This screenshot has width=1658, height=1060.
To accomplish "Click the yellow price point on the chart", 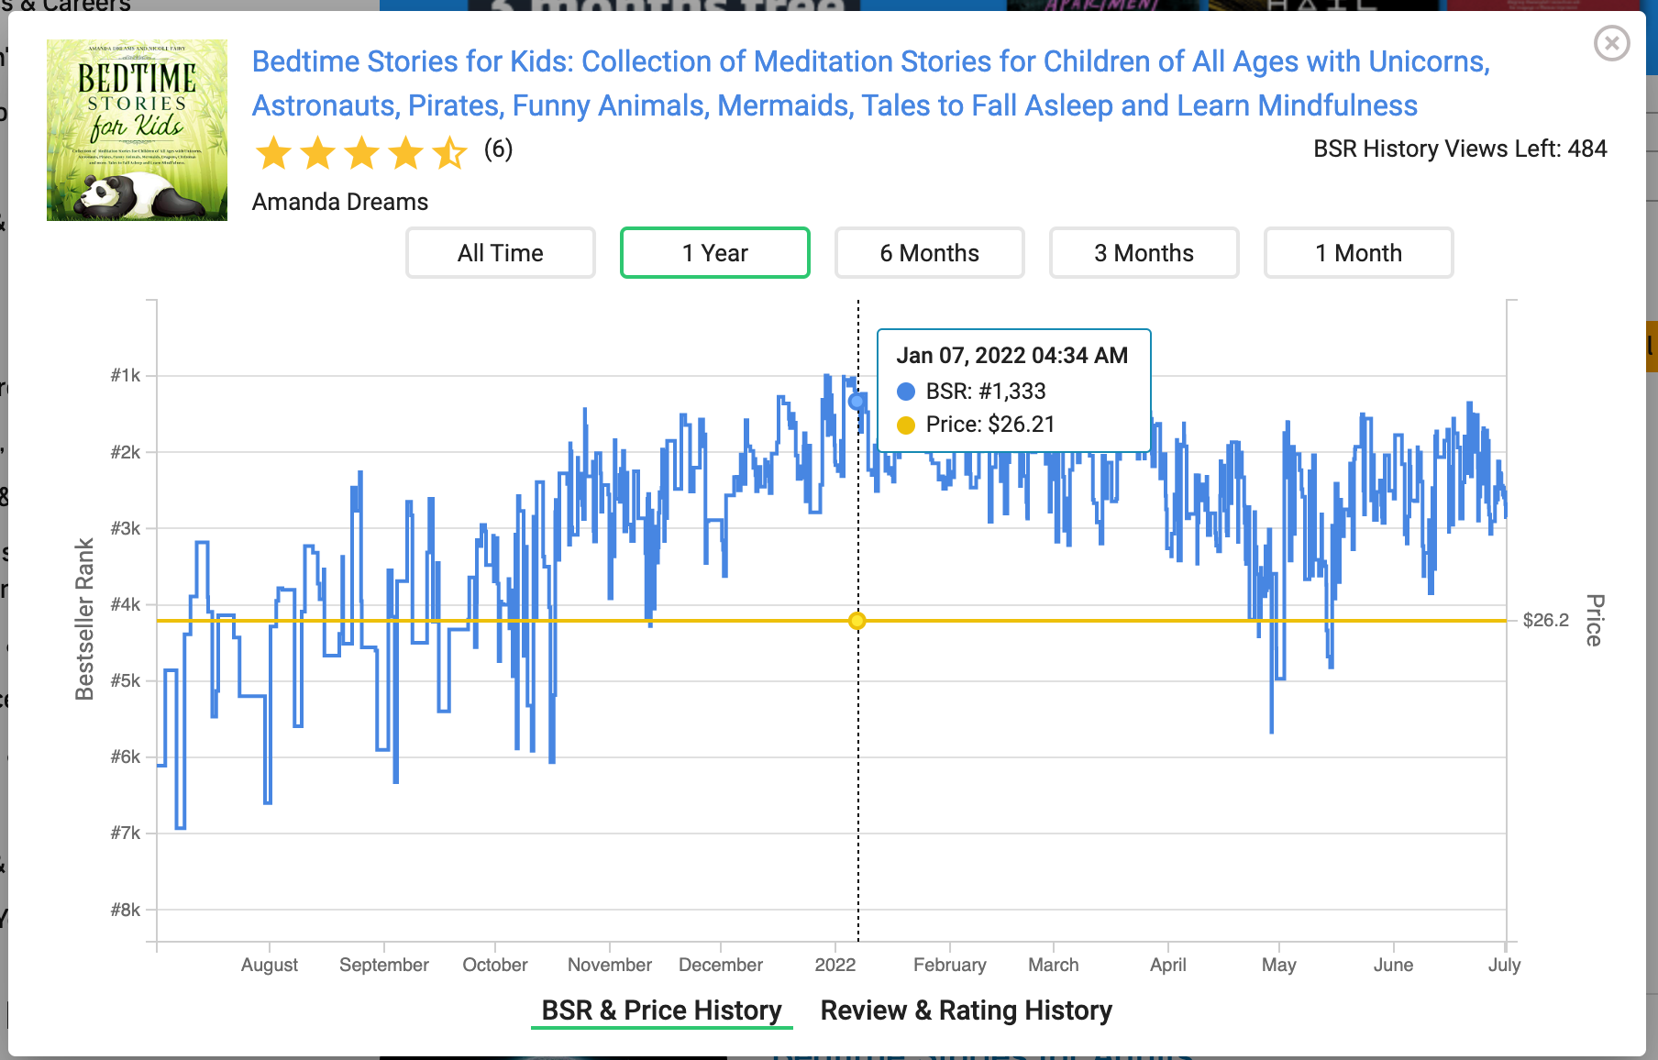I will [x=857, y=621].
